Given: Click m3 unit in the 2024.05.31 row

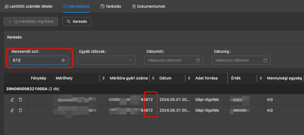Looking at the screenshot, I should point(270,110).
